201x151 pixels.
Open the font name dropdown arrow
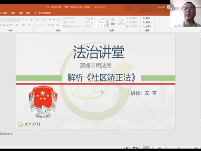(9, 19)
